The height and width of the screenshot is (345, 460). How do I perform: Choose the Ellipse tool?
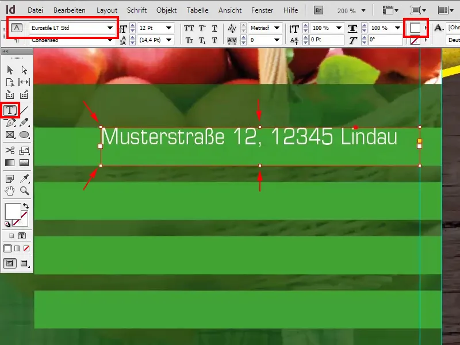tap(24, 135)
